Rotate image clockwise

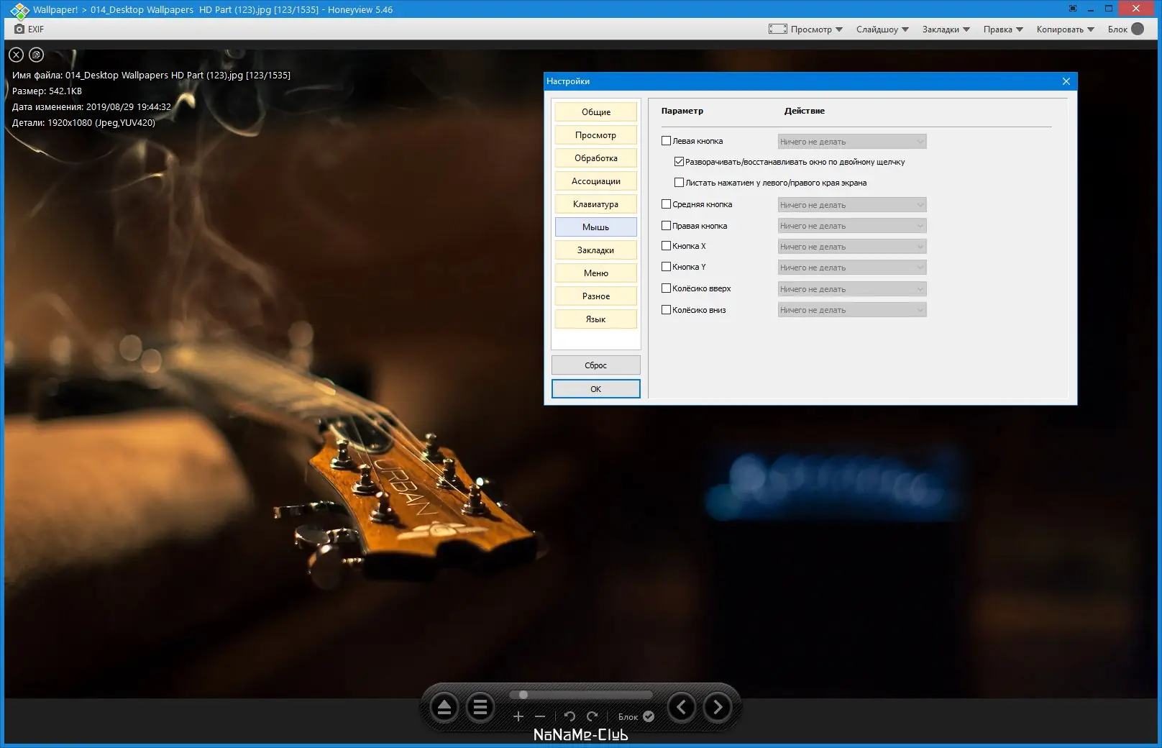point(592,716)
